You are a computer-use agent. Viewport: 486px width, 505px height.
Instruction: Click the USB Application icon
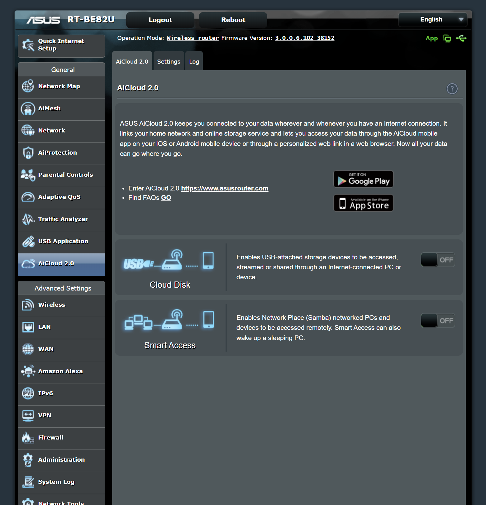[x=28, y=241]
